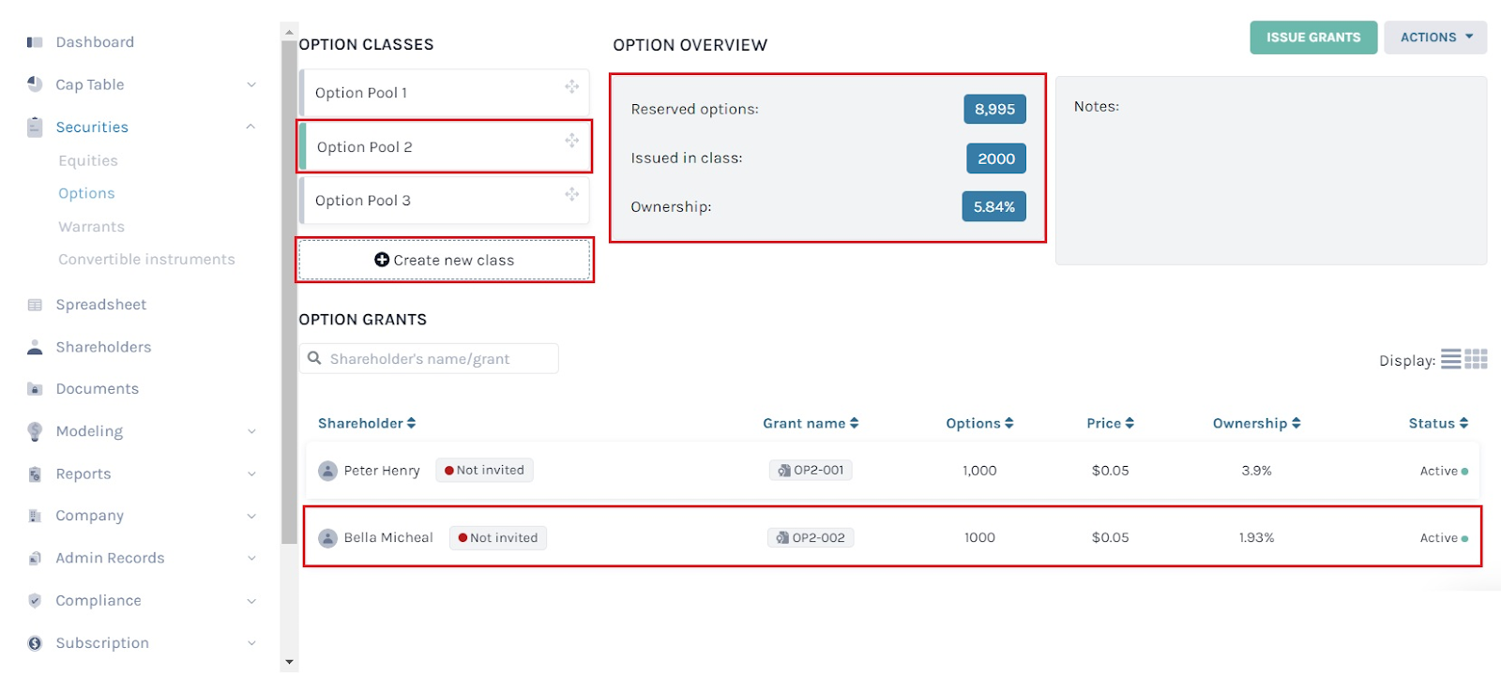The image size is (1501, 676).
Task: Click the move handle on Option Pool 1
Action: coord(571,86)
